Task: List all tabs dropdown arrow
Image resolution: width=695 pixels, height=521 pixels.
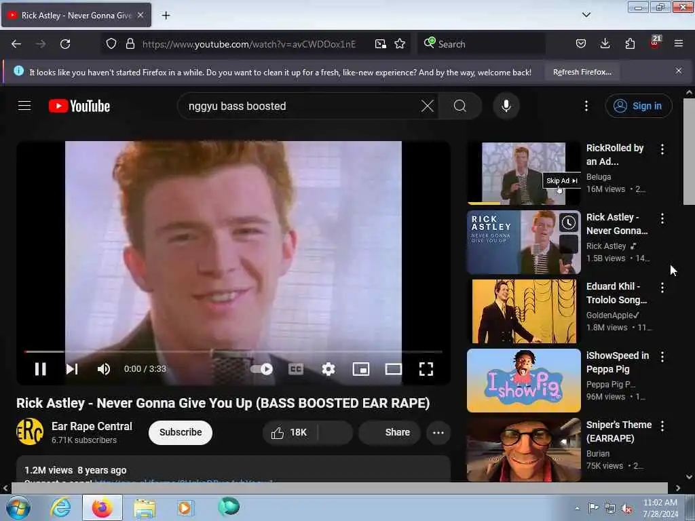Action: point(586,15)
